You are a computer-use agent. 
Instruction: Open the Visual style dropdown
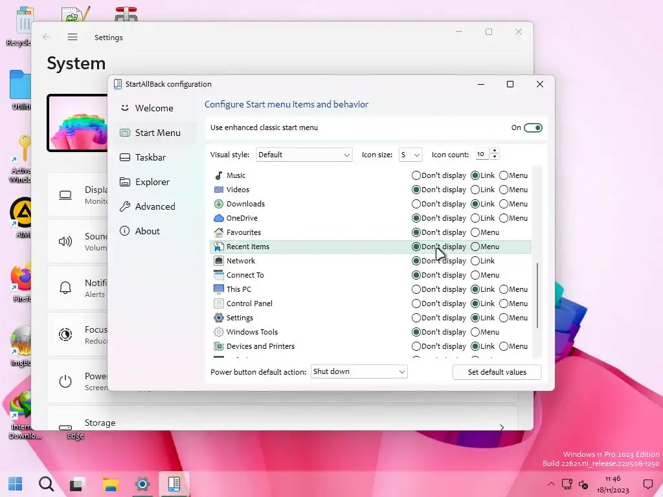(x=304, y=155)
